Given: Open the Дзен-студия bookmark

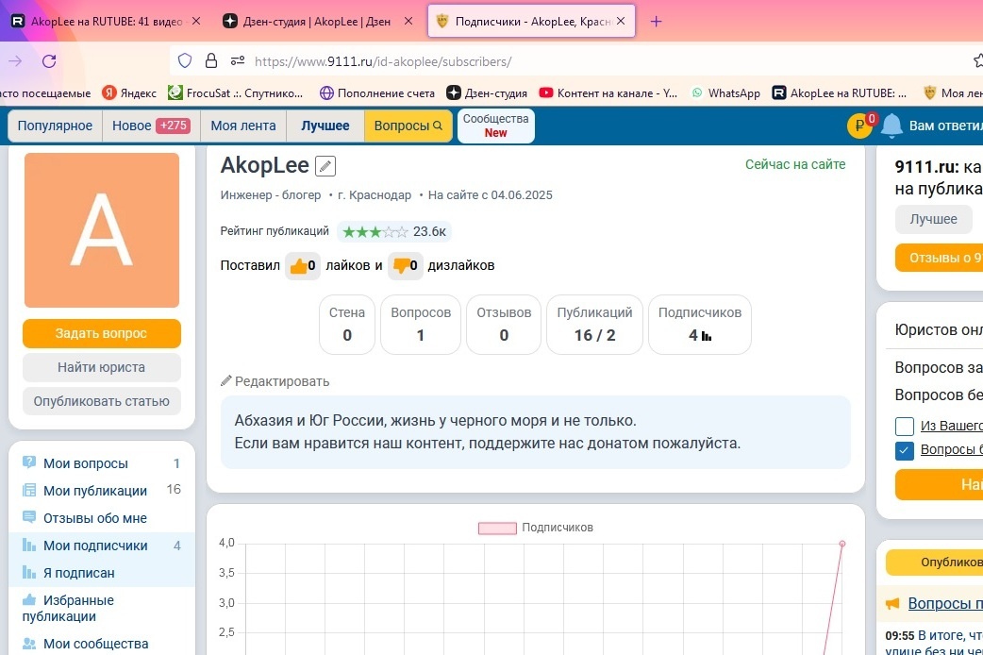Looking at the screenshot, I should (x=487, y=92).
